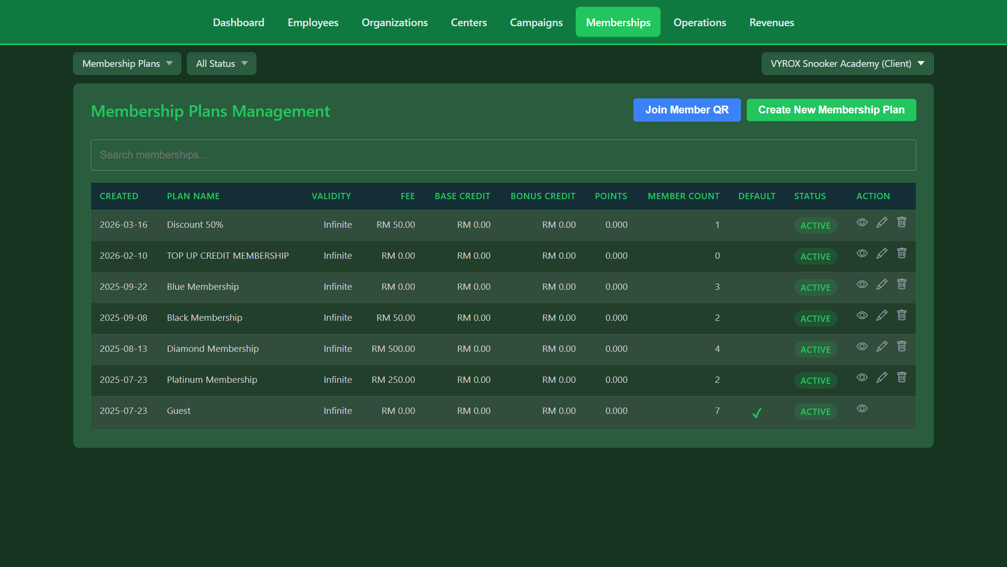This screenshot has height=567, width=1007.
Task: Open the Membership Plans dropdown
Action: point(127,63)
